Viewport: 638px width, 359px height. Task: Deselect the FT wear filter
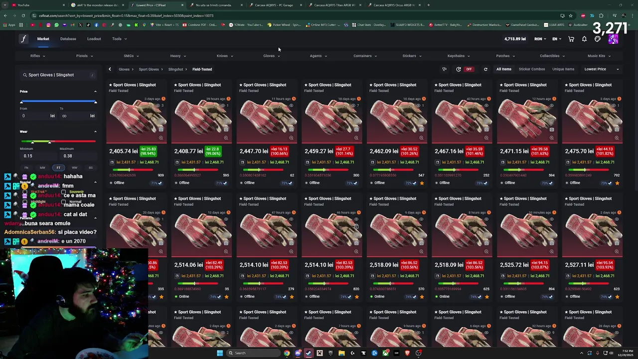point(58,168)
